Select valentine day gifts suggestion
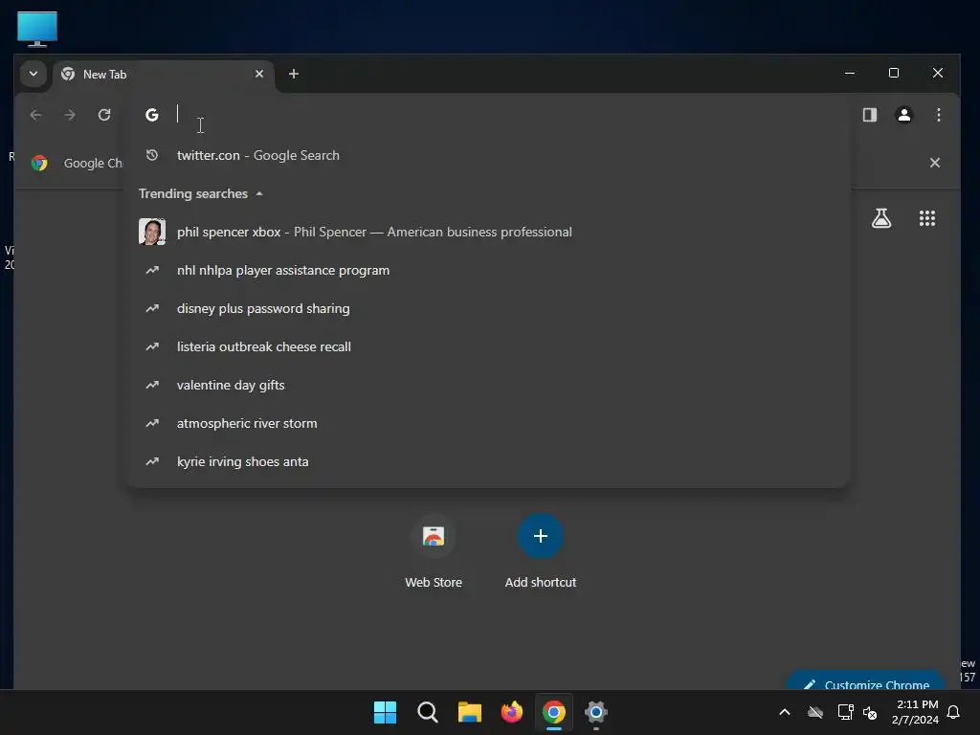980x735 pixels. point(487,385)
